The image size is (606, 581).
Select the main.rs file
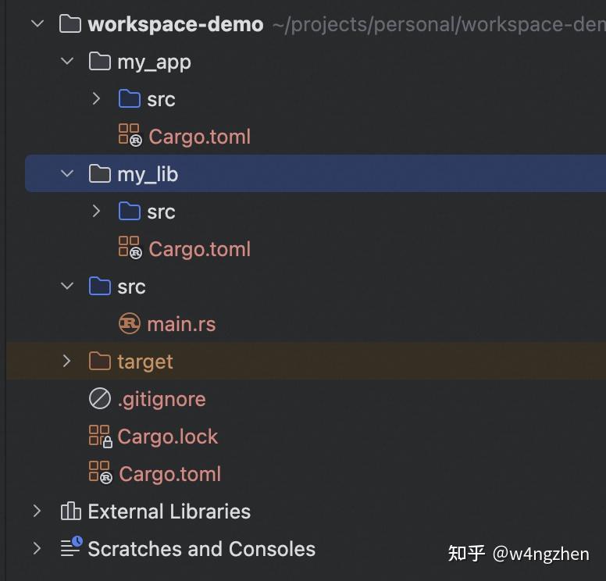tap(181, 324)
